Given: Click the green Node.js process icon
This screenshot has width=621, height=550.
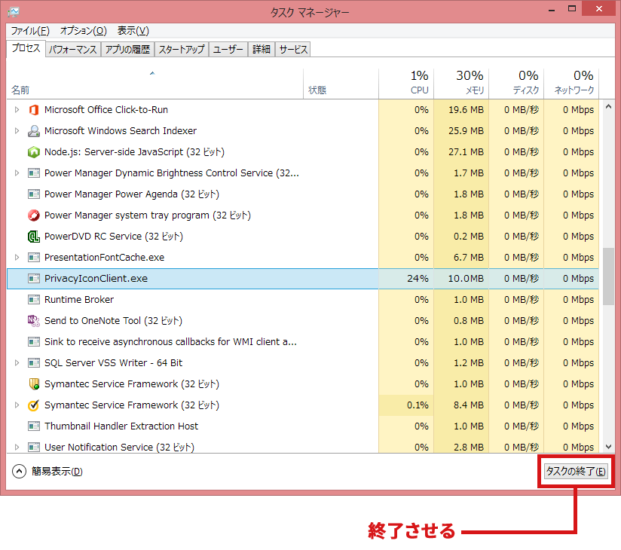Looking at the screenshot, I should pos(33,152).
